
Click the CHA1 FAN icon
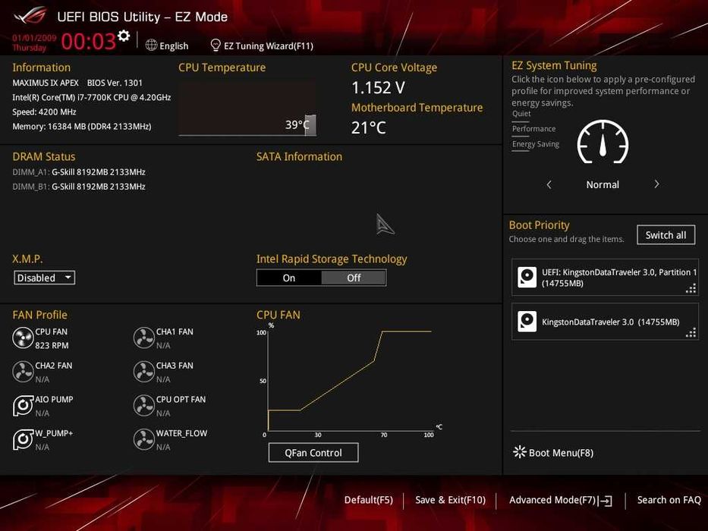144,338
